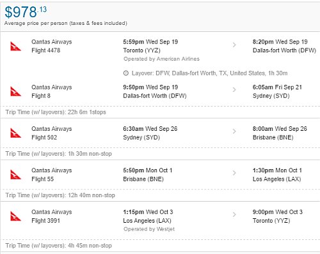Click the Qantas logo beside Flight 502
Viewport: 320px width, 254px height.
(x=15, y=133)
